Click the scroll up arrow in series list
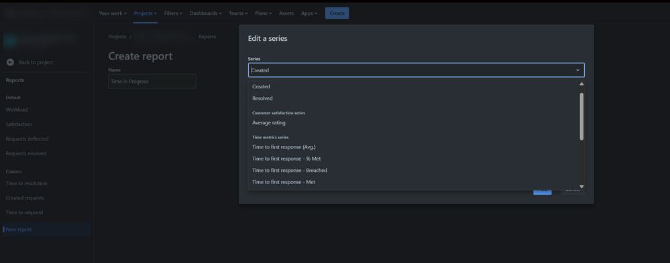 581,84
